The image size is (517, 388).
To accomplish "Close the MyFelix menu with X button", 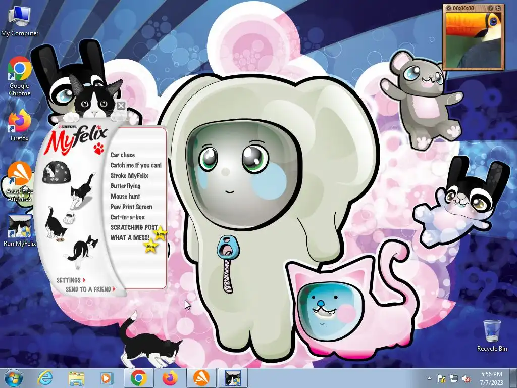I will tap(121, 106).
